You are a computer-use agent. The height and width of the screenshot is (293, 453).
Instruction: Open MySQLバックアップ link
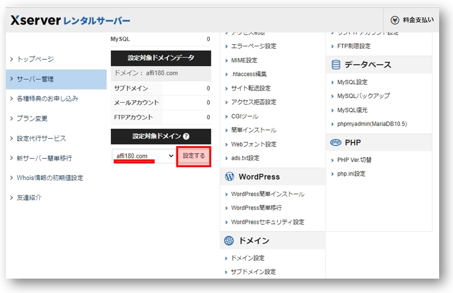363,96
